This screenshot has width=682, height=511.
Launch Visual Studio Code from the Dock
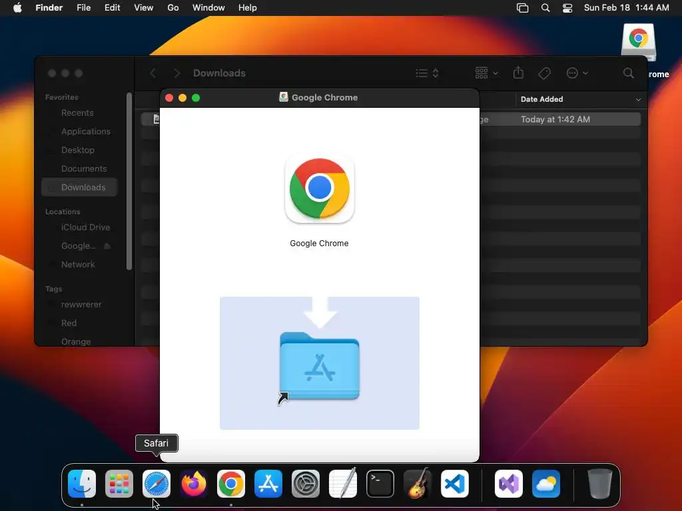[454, 484]
